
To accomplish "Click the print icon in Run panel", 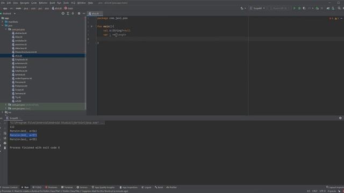I will 5,143.
